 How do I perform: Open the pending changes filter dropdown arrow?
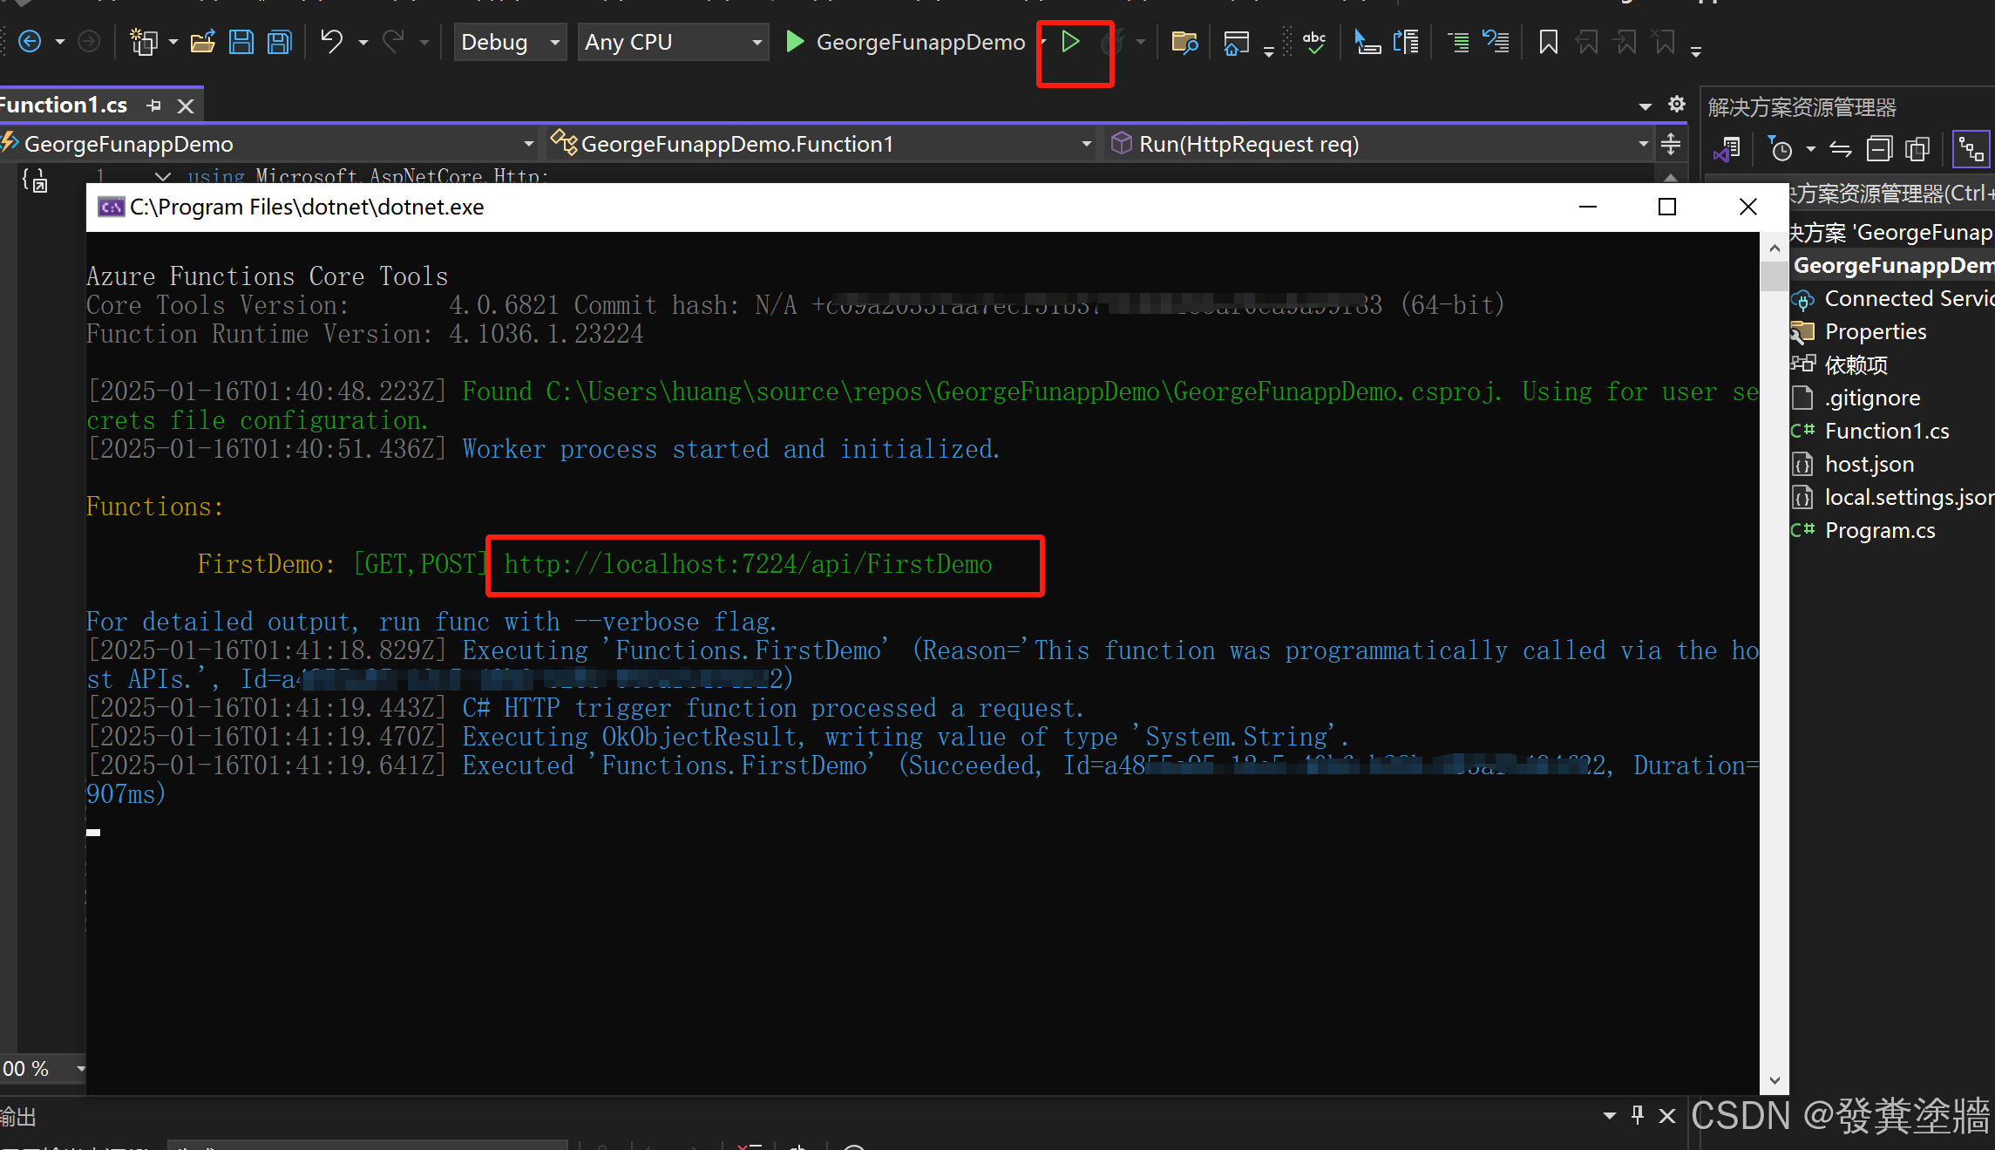(1811, 150)
